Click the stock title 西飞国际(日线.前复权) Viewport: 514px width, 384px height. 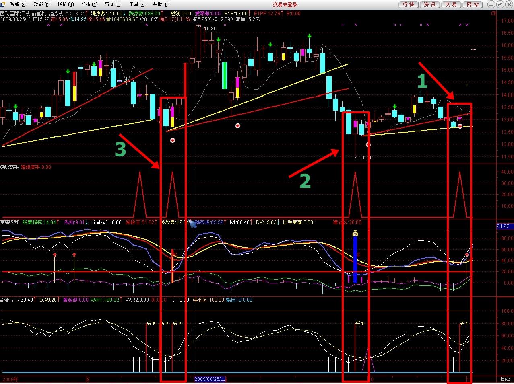pos(24,14)
